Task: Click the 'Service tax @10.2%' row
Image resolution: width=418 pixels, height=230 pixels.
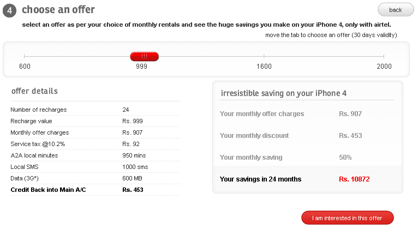Action: click(x=95, y=144)
